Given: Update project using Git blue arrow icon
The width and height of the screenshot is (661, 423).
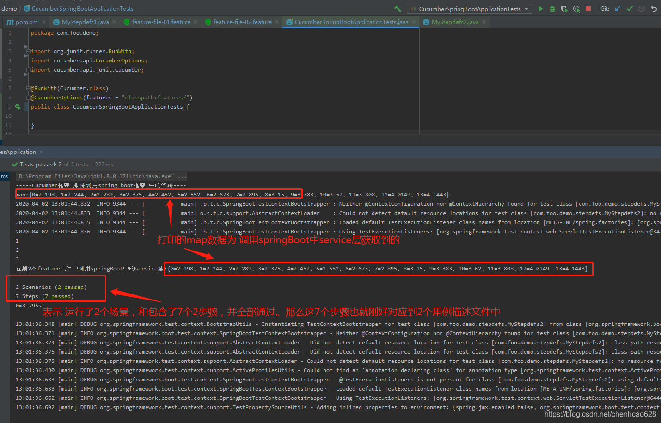Looking at the screenshot, I should tap(618, 9).
